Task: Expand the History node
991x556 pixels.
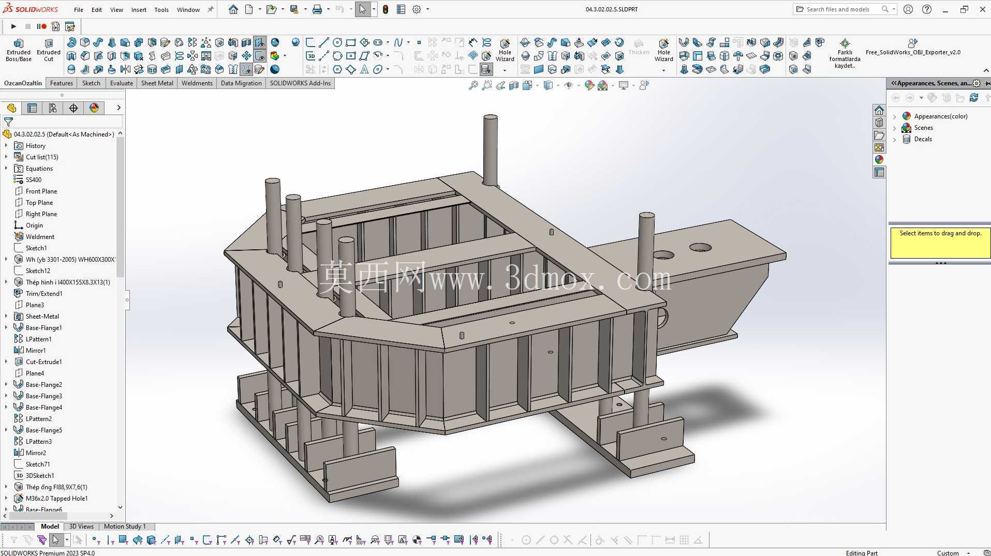Action: tap(6, 146)
